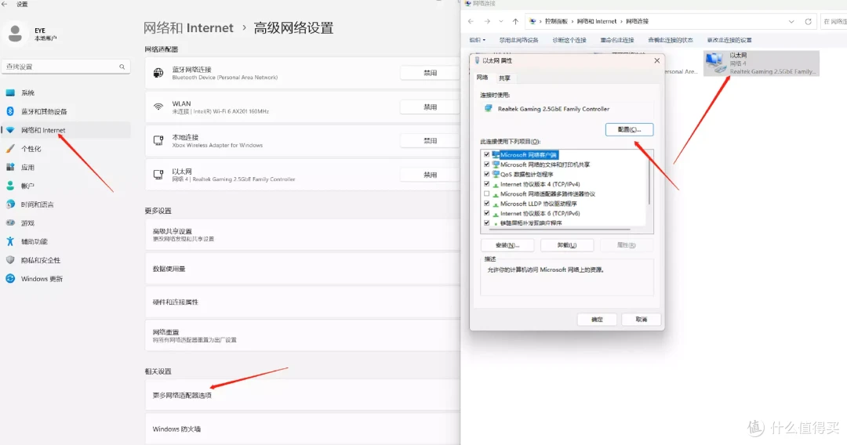Click the magnifier icon in 查找设置 box
This screenshot has height=445, width=847.
click(122, 67)
